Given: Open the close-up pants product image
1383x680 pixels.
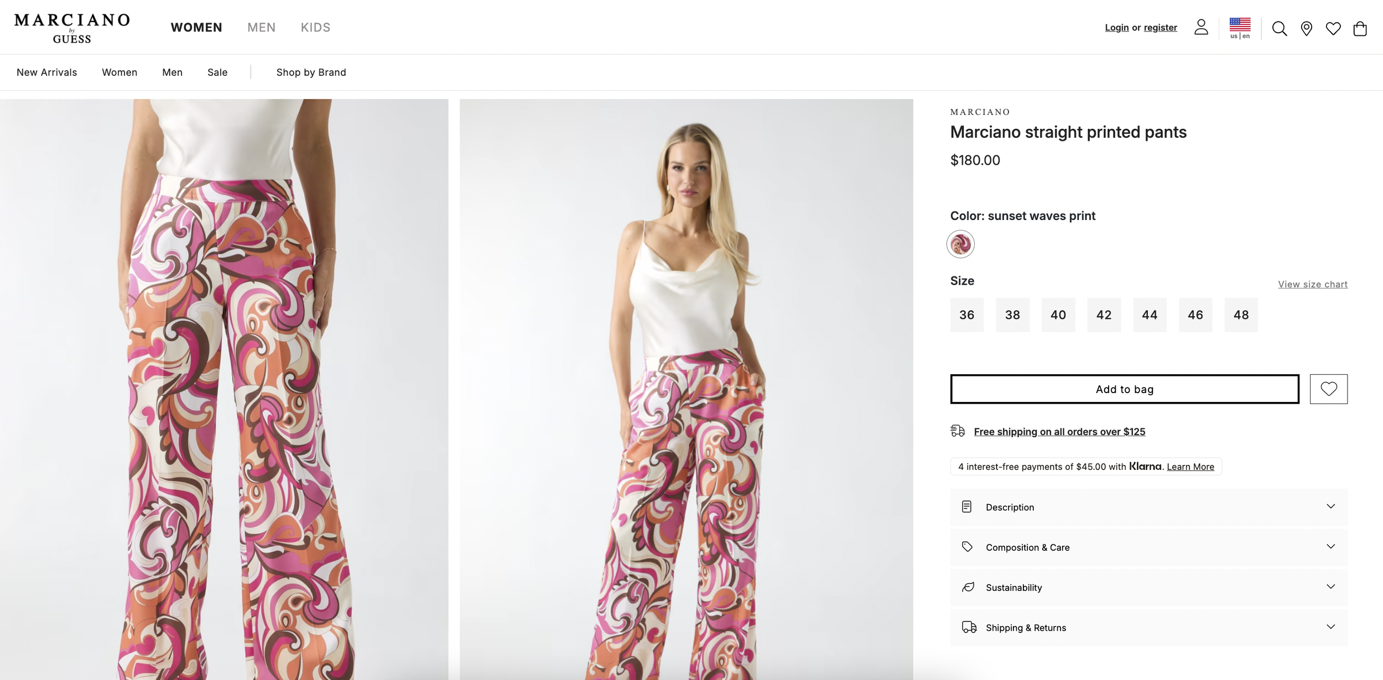Looking at the screenshot, I should (x=224, y=389).
